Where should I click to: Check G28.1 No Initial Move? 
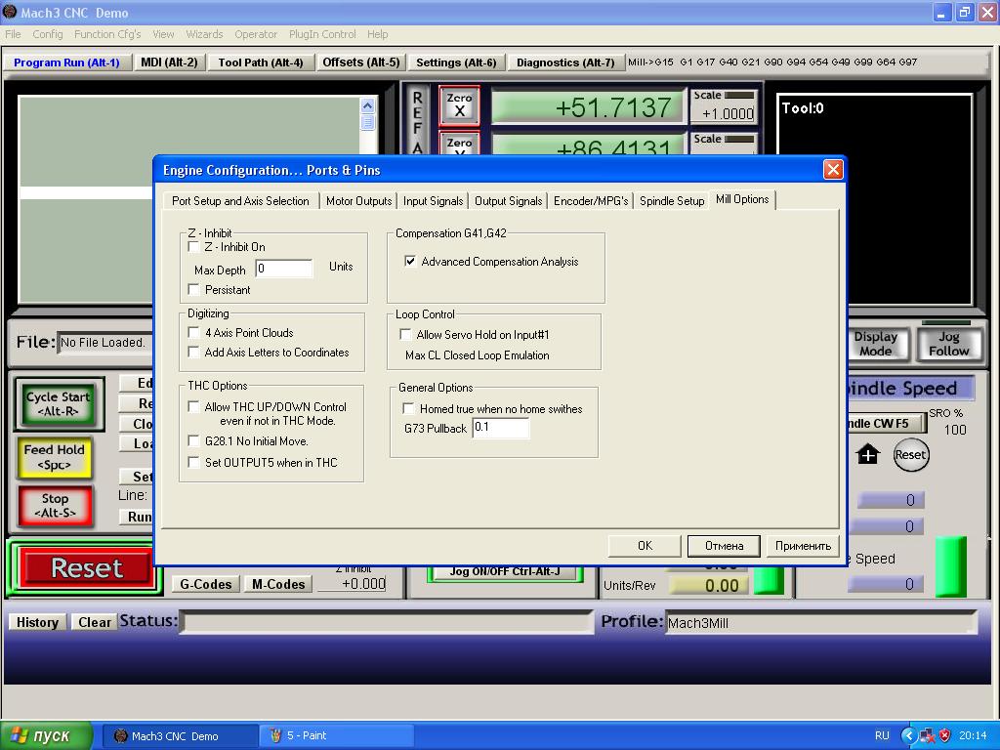[194, 440]
